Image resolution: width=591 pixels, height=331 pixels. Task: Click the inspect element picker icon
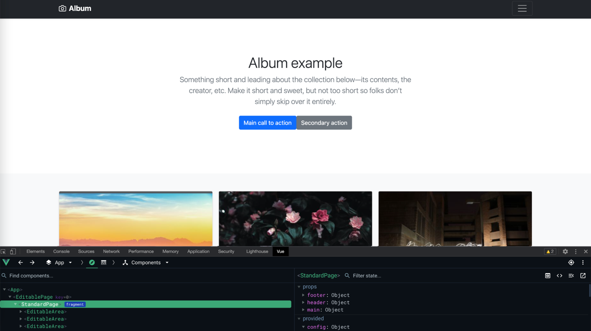(x=4, y=251)
